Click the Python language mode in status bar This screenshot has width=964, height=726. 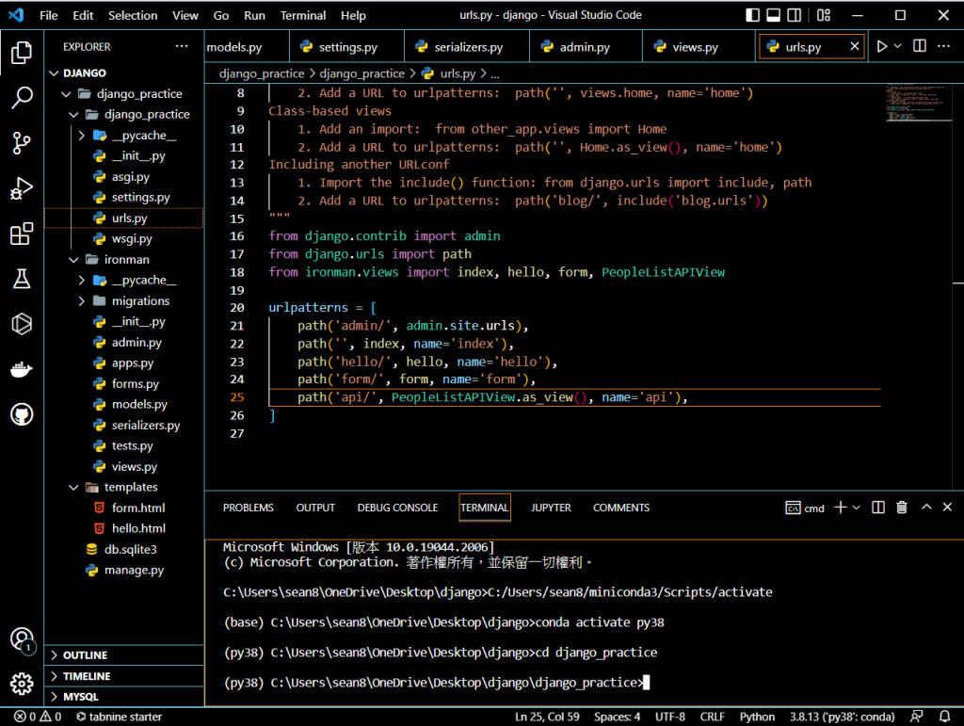click(757, 718)
